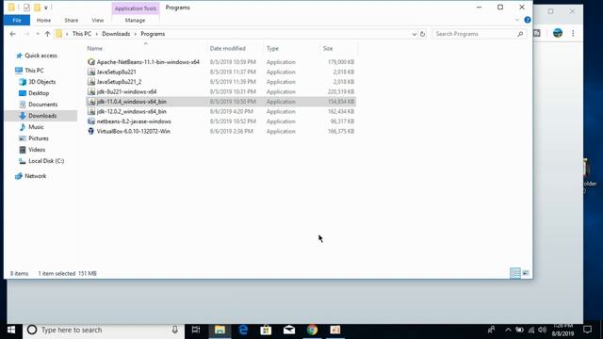This screenshot has width=603, height=339.
Task: Click the taskbar clock and date
Action: pos(562,330)
